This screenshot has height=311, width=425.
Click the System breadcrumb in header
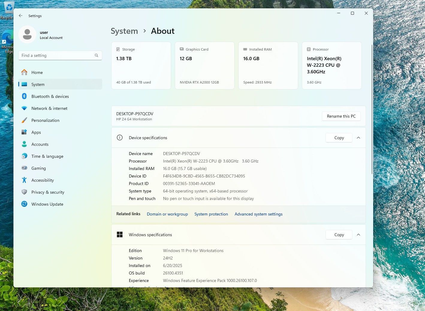[x=124, y=31]
